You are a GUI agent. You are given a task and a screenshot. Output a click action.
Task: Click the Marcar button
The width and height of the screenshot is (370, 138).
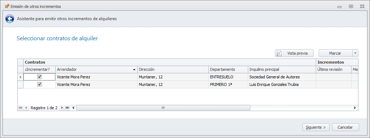pyautogui.click(x=336, y=53)
